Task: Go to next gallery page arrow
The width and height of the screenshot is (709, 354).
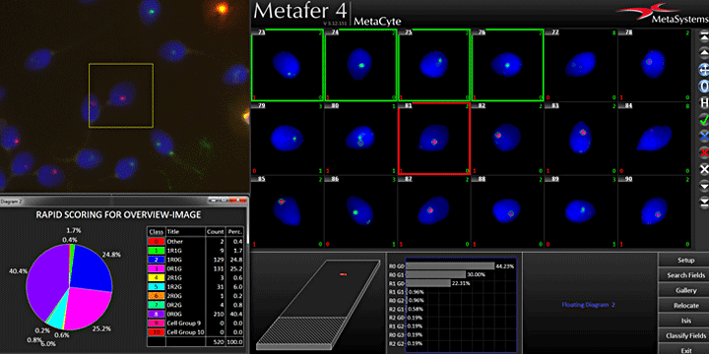Action: (x=703, y=186)
